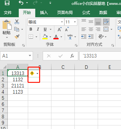Open the phonetic guide dropdown arrow
The height and width of the screenshot is (129, 121).
(75, 37)
